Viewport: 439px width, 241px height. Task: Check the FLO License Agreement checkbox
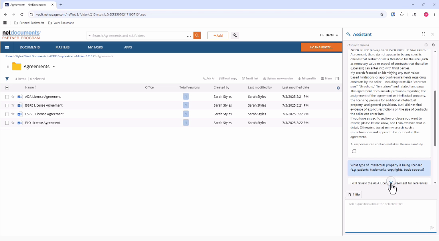(7, 123)
